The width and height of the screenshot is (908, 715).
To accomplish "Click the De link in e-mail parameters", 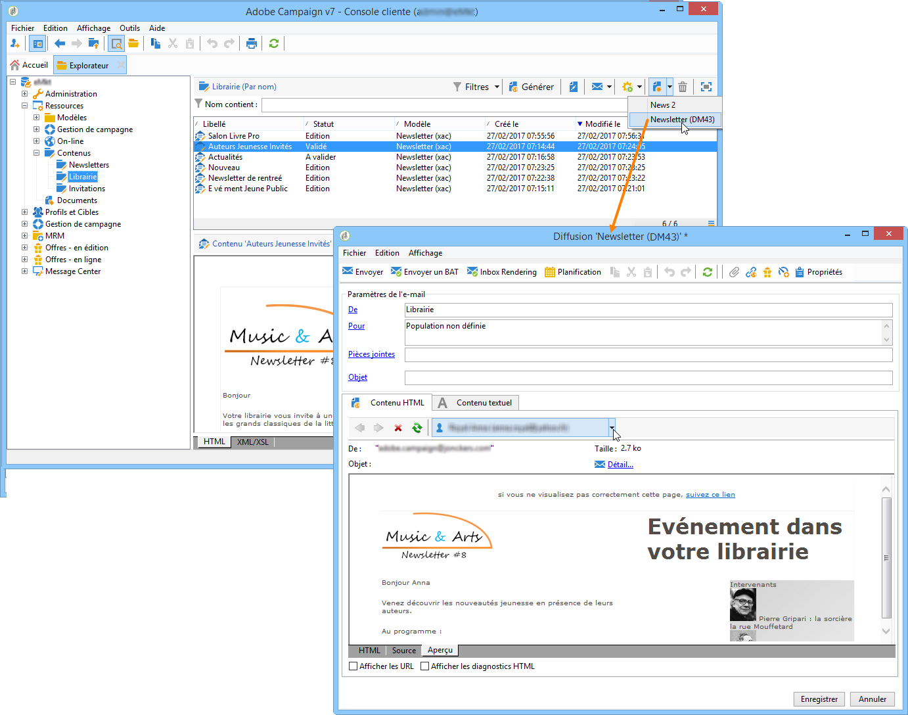I will 353,310.
